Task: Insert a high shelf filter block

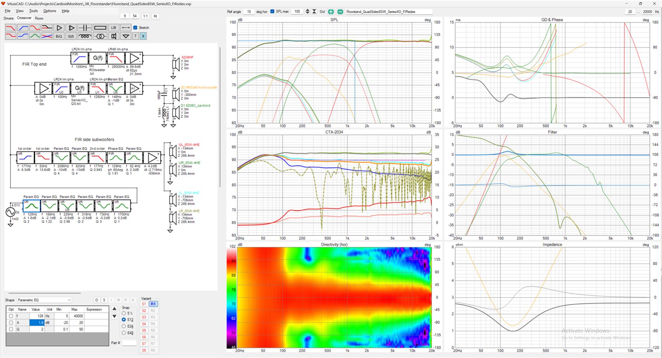Action: tap(23, 36)
